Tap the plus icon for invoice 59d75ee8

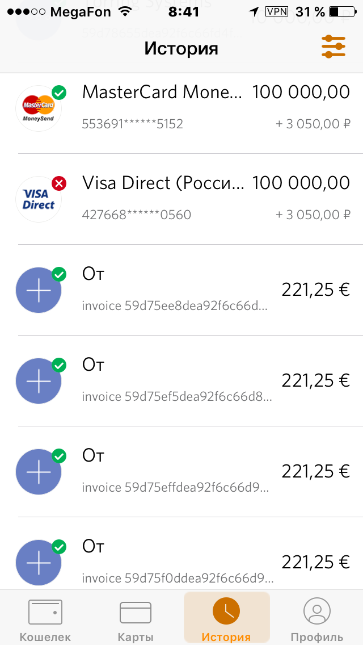[x=39, y=290]
